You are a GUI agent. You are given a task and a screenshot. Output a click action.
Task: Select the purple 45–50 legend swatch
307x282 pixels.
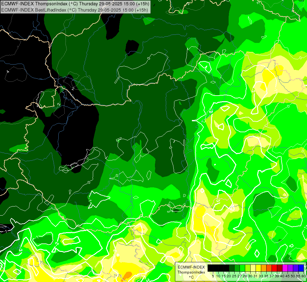(291, 268)
